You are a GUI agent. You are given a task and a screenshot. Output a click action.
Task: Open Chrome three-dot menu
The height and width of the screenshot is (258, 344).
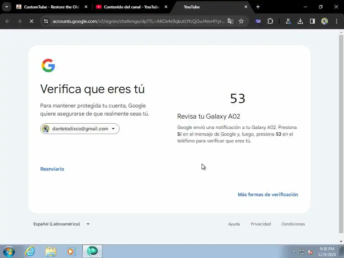(337, 21)
